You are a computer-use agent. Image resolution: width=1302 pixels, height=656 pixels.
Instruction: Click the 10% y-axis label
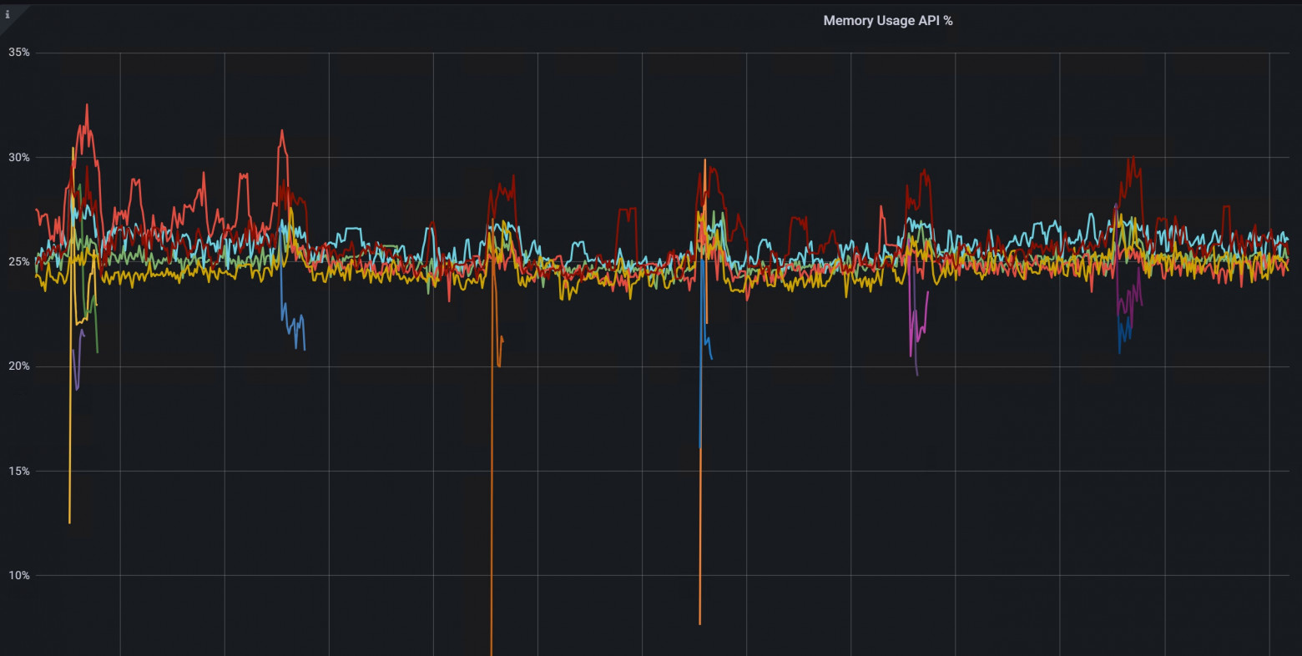coord(19,576)
